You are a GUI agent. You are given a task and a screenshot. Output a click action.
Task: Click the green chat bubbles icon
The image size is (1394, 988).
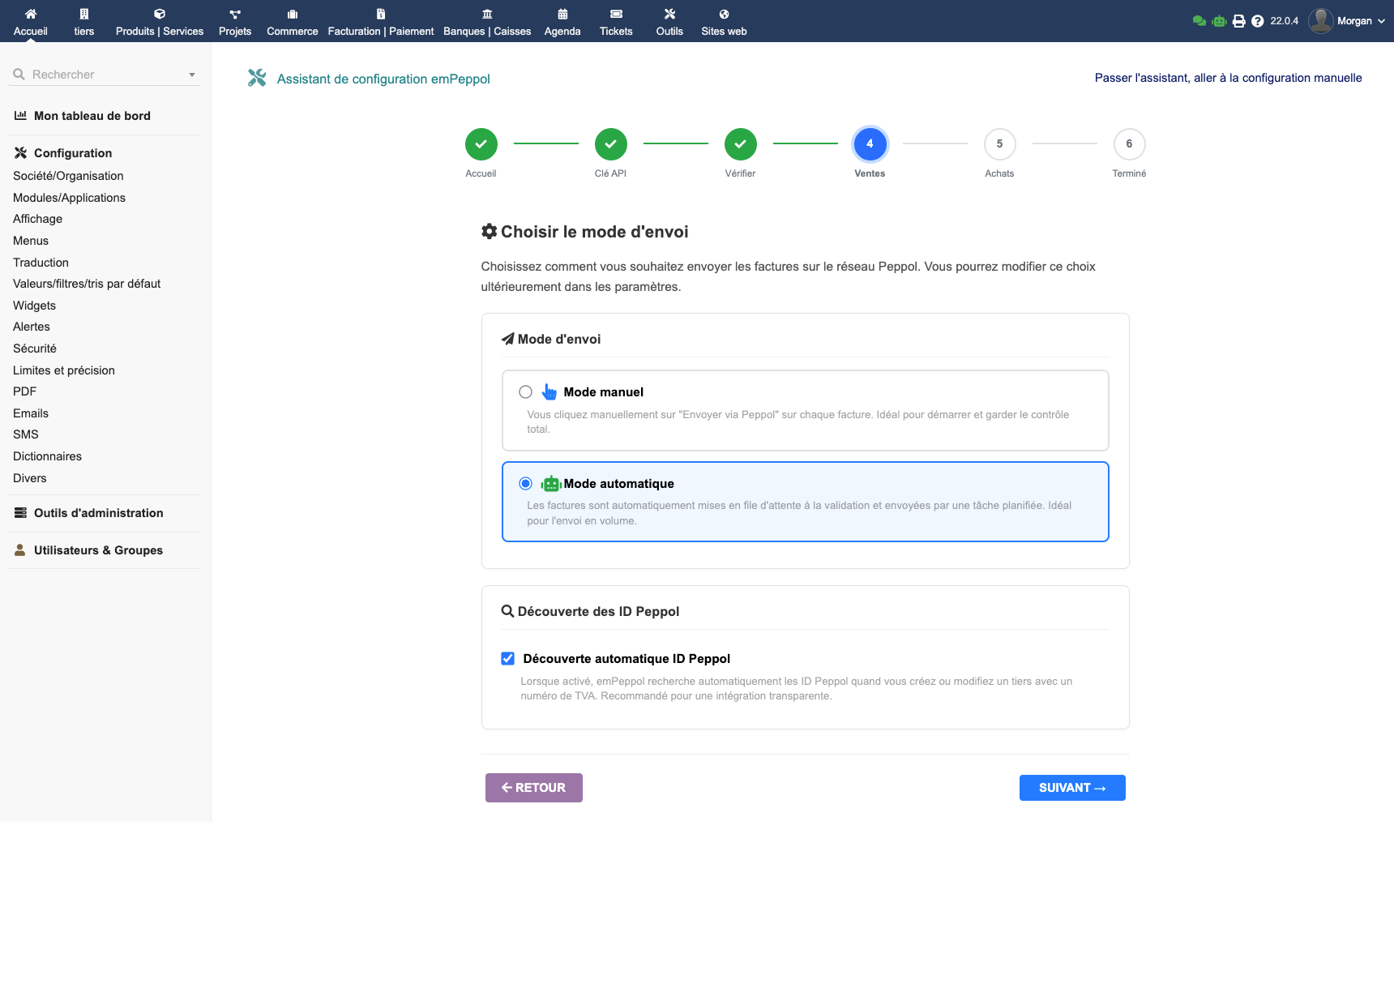click(1199, 21)
